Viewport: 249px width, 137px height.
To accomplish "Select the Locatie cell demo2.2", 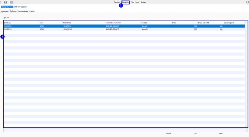I will [x=145, y=29].
